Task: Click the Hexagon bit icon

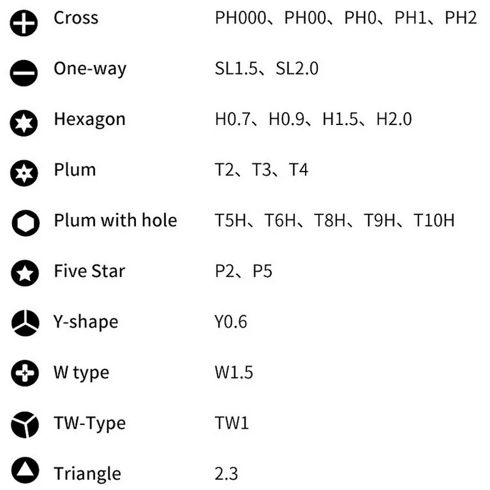Action: [25, 123]
